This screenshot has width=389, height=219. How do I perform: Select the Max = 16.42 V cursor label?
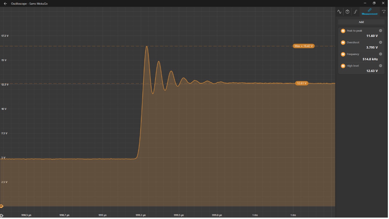coord(304,46)
